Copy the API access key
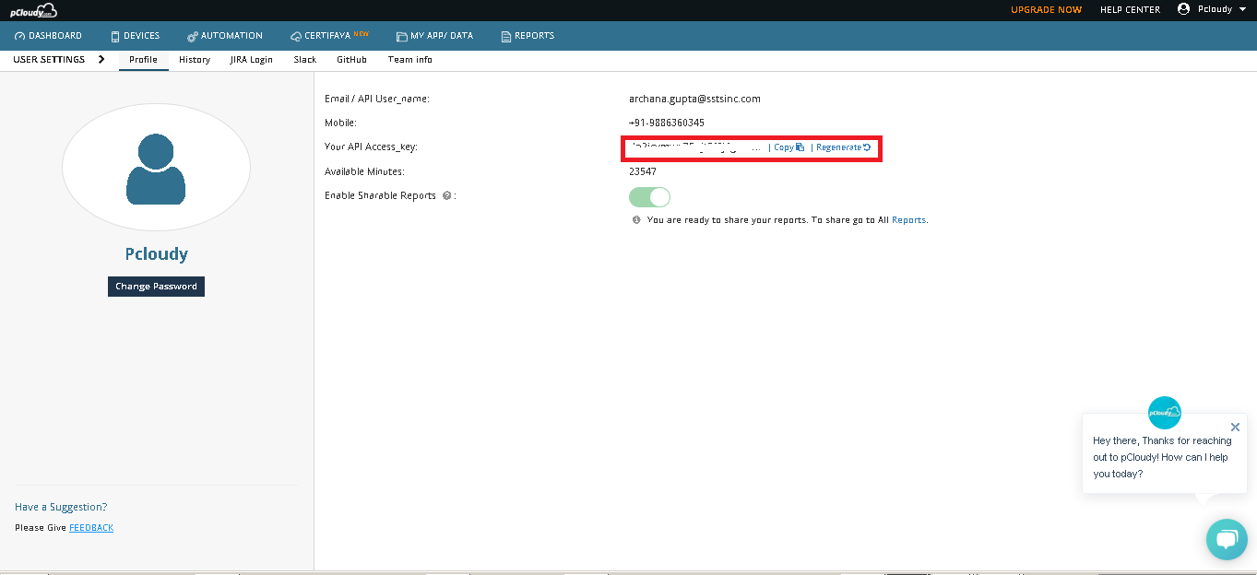The height and width of the screenshot is (575, 1257). (x=789, y=147)
